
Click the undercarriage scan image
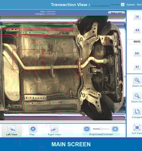coord(63,68)
